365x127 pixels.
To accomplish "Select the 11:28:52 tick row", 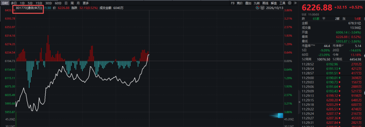I will click(x=332, y=64).
